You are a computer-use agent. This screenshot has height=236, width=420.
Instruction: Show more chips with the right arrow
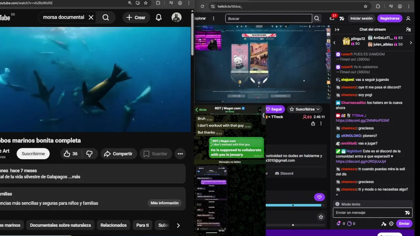click(x=178, y=225)
